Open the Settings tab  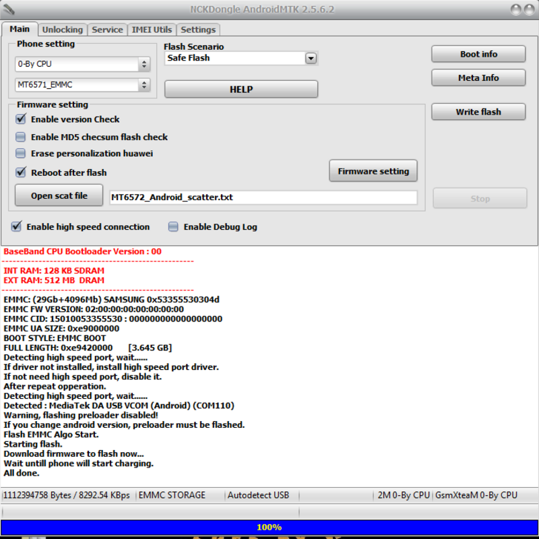coord(198,30)
